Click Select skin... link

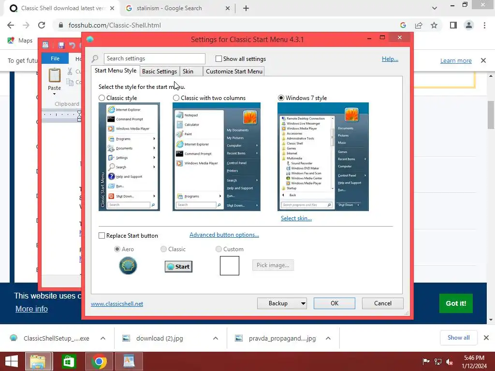tap(296, 218)
